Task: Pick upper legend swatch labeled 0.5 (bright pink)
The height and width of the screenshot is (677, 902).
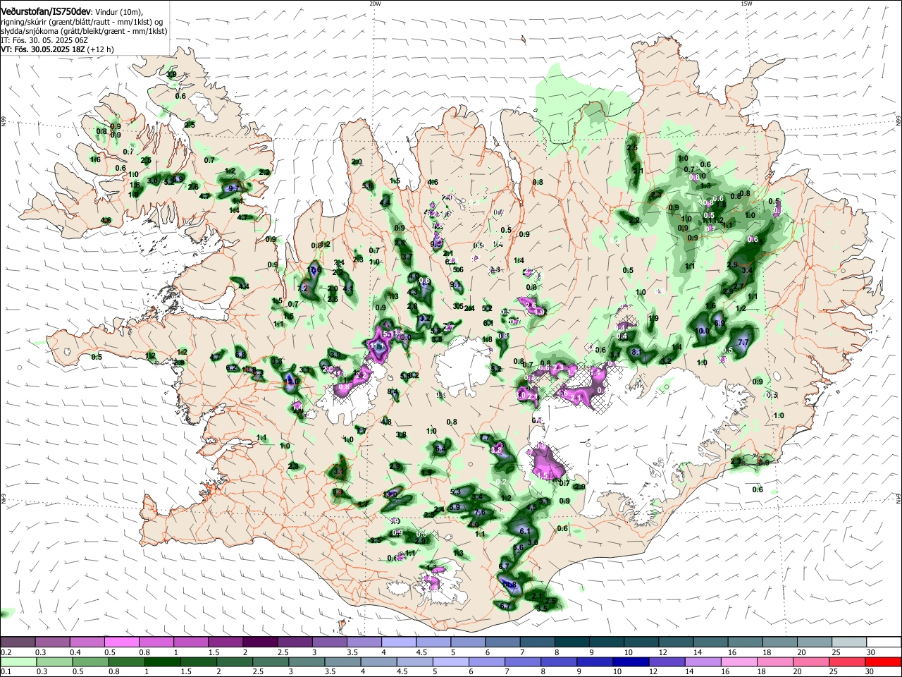Action: click(x=121, y=642)
